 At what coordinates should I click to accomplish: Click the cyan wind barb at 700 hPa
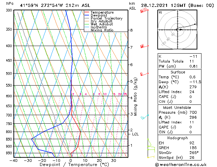point(145,117)
